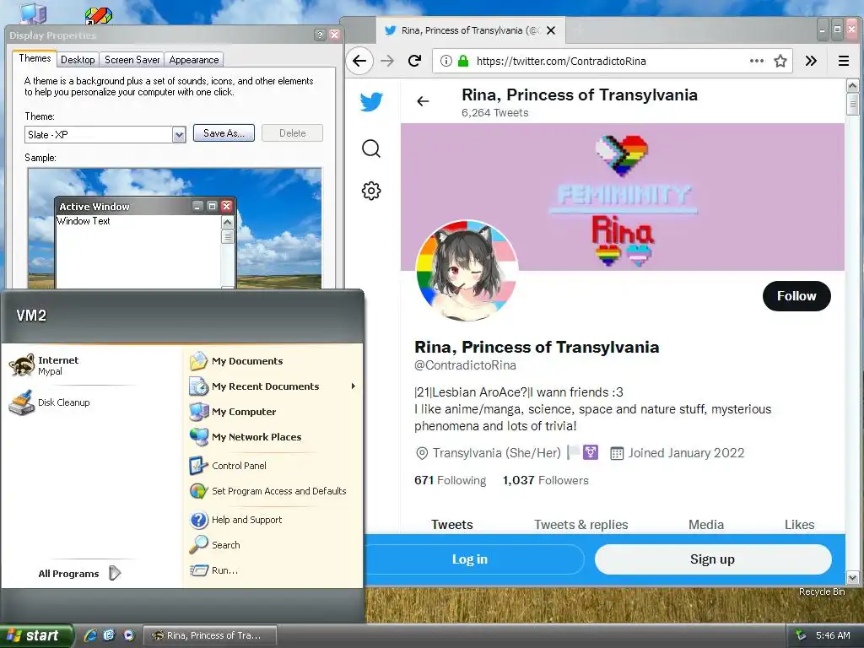864x648 pixels.
Task: Bookmark this page with the star
Action: click(x=780, y=61)
